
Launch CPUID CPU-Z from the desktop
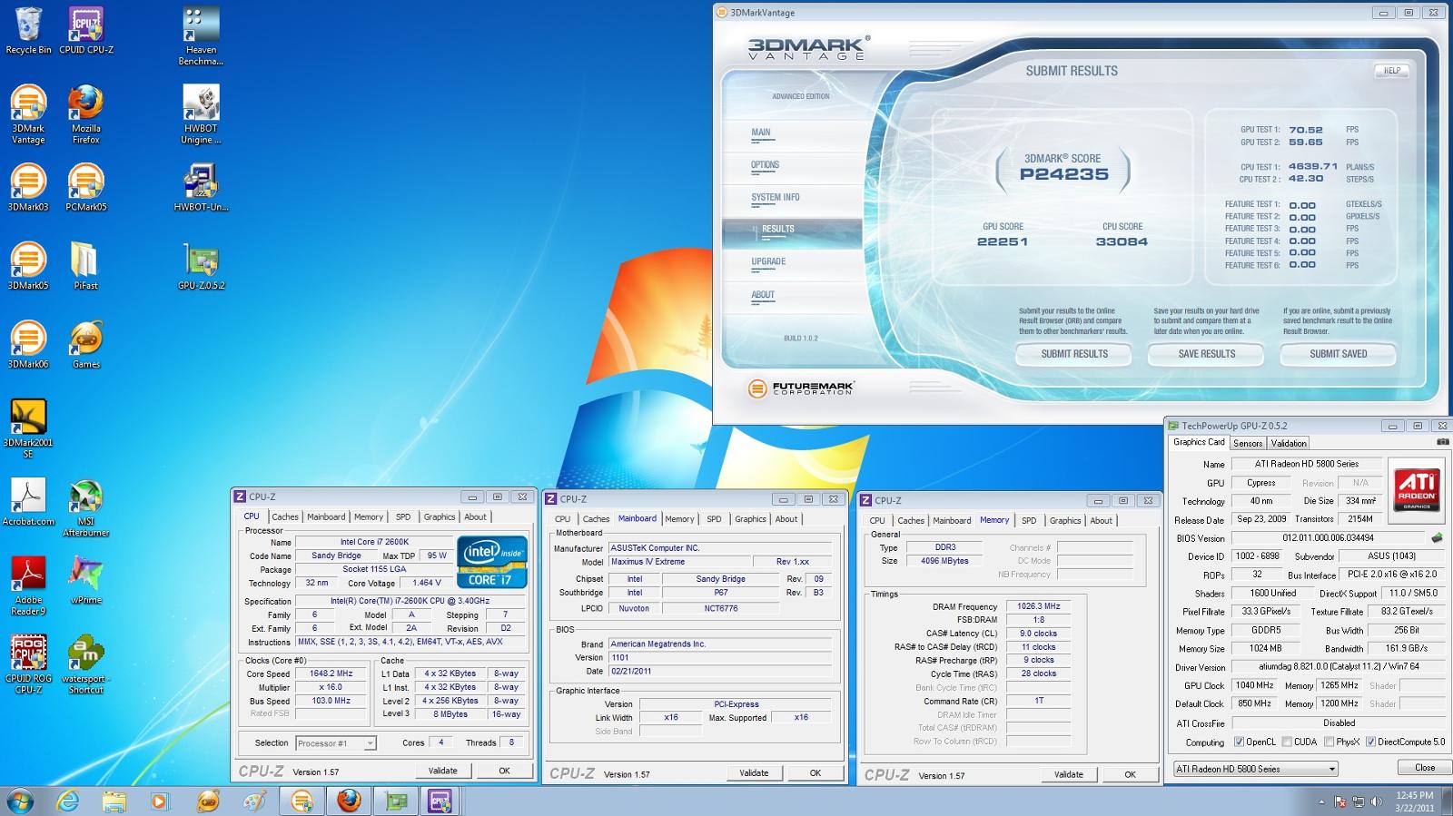[x=86, y=31]
